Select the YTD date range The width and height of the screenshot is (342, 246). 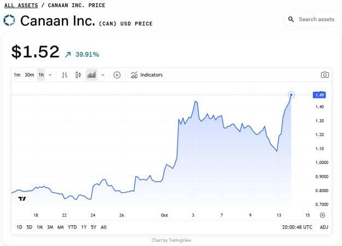(72, 227)
